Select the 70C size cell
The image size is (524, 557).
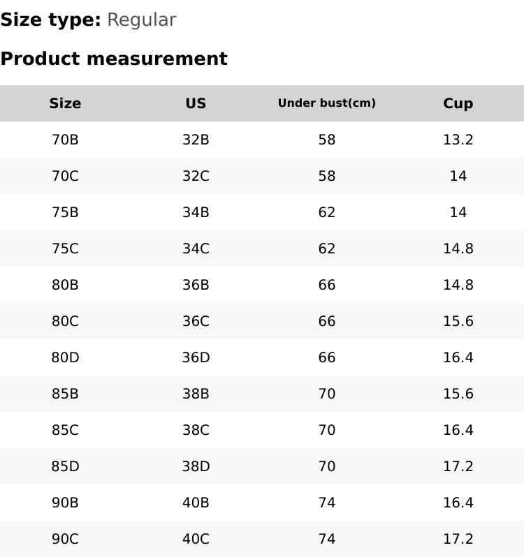[65, 176]
